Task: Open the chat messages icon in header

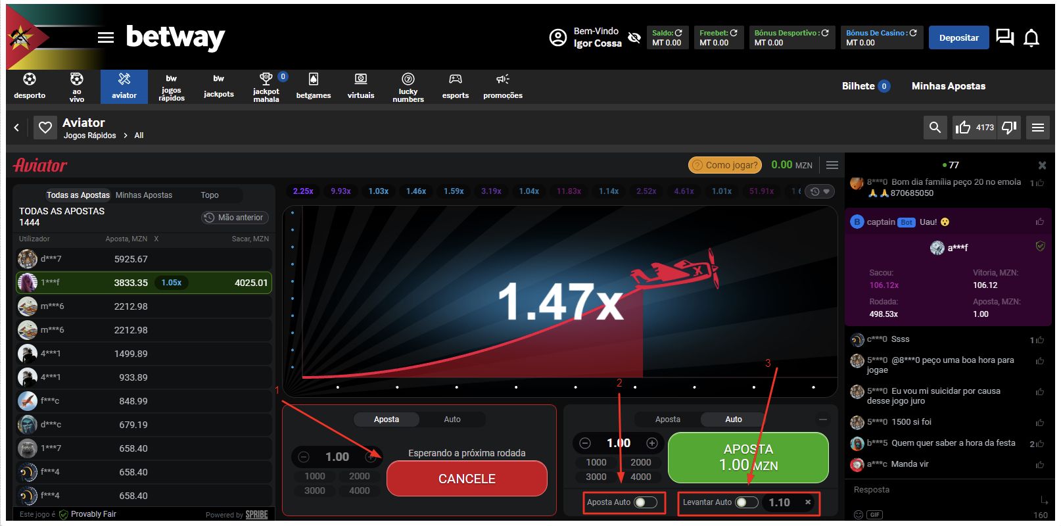Action: click(x=1004, y=37)
